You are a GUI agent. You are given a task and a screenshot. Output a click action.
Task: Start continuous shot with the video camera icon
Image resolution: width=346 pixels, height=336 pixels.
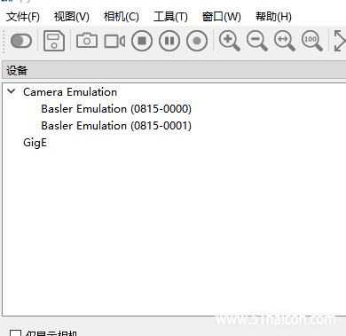pyautogui.click(x=114, y=41)
